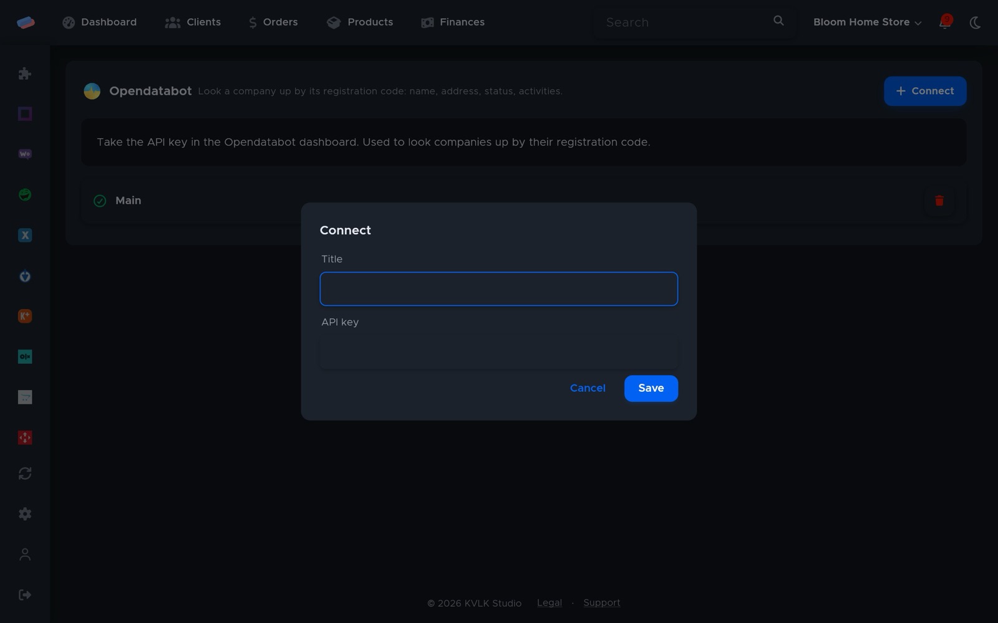Toggle dark mode moon icon
This screenshot has height=623, width=998.
pyautogui.click(x=976, y=22)
